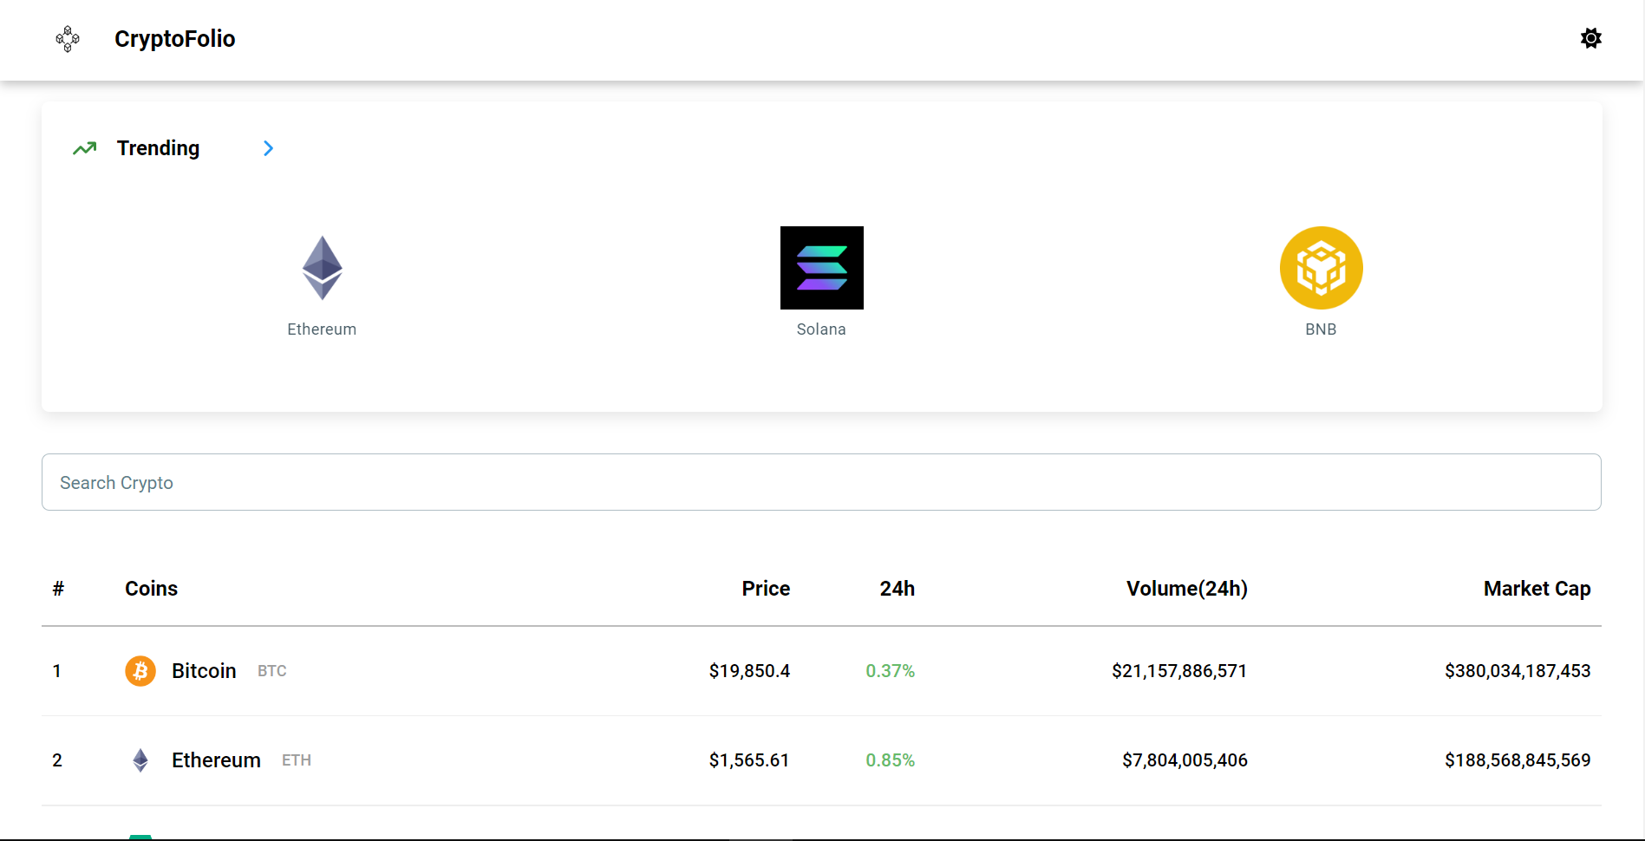
Task: Toggle the dark mode sun icon
Action: point(1590,38)
